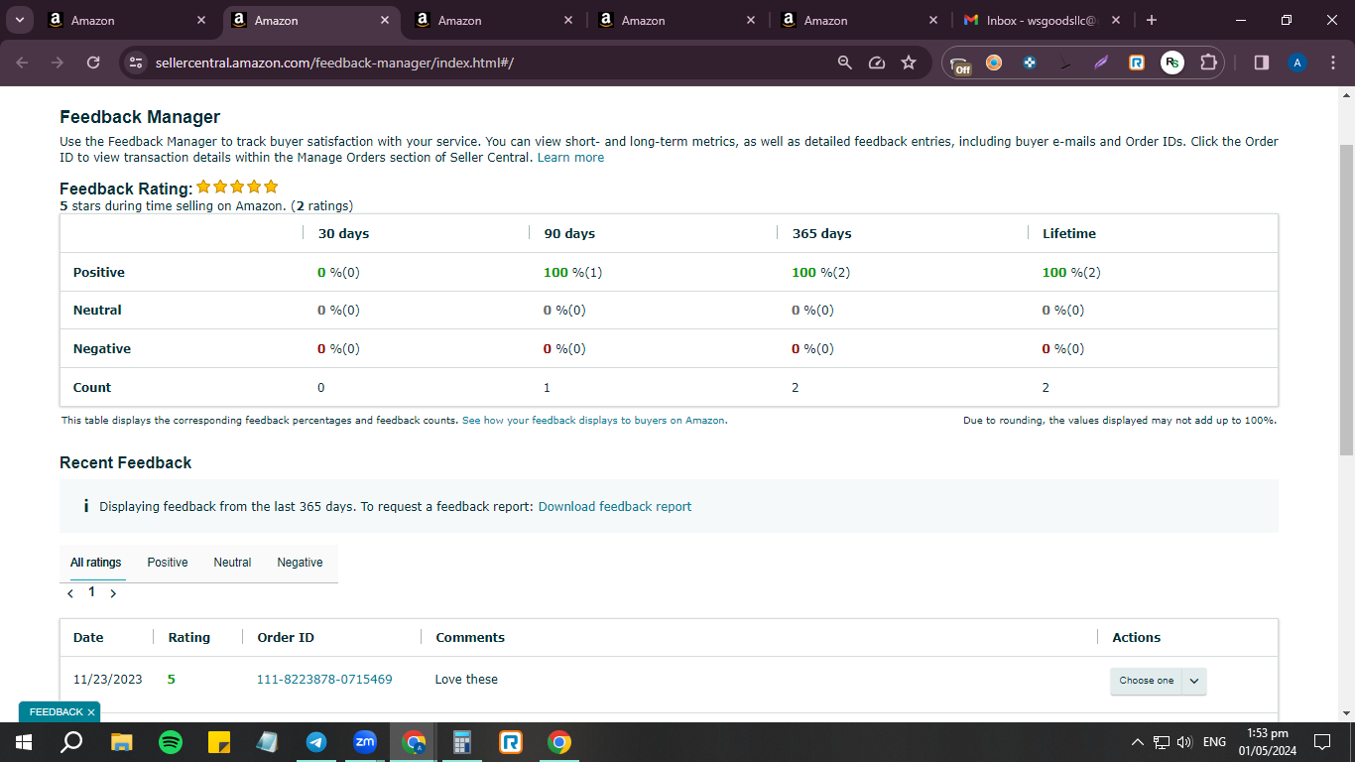Close the Gmail Inbox browser tab
The height and width of the screenshot is (762, 1355).
point(1116,20)
